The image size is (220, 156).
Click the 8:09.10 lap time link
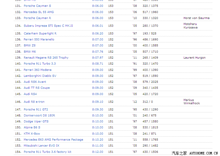click(x=97, y=102)
